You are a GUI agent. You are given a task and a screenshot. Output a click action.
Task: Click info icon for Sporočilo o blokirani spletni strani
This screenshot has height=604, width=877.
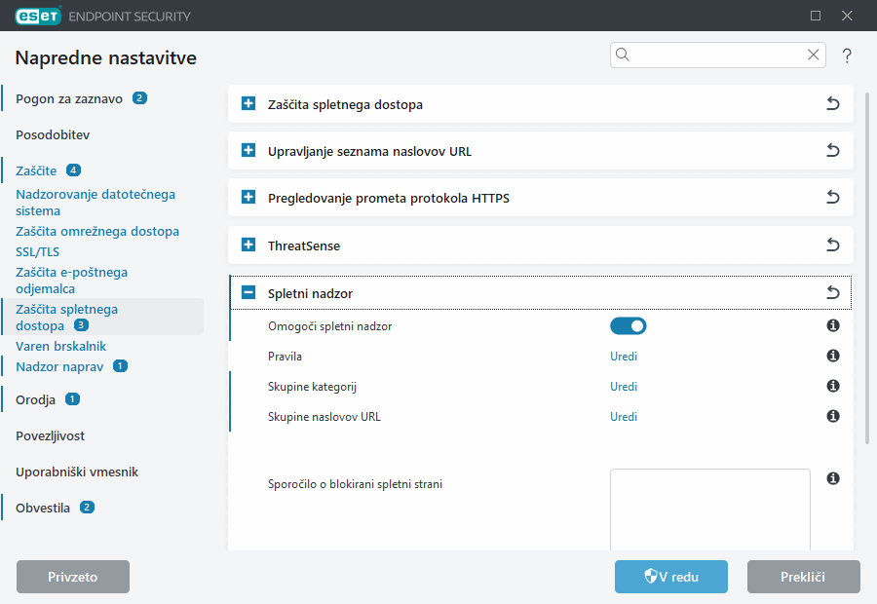pos(833,478)
